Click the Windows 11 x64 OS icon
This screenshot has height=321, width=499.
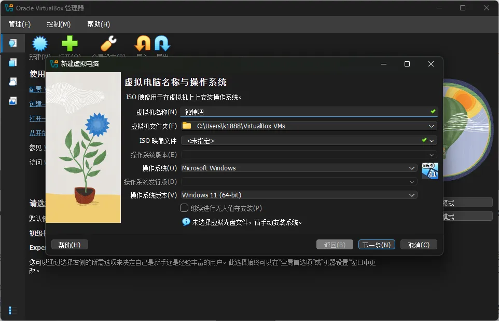(430, 170)
